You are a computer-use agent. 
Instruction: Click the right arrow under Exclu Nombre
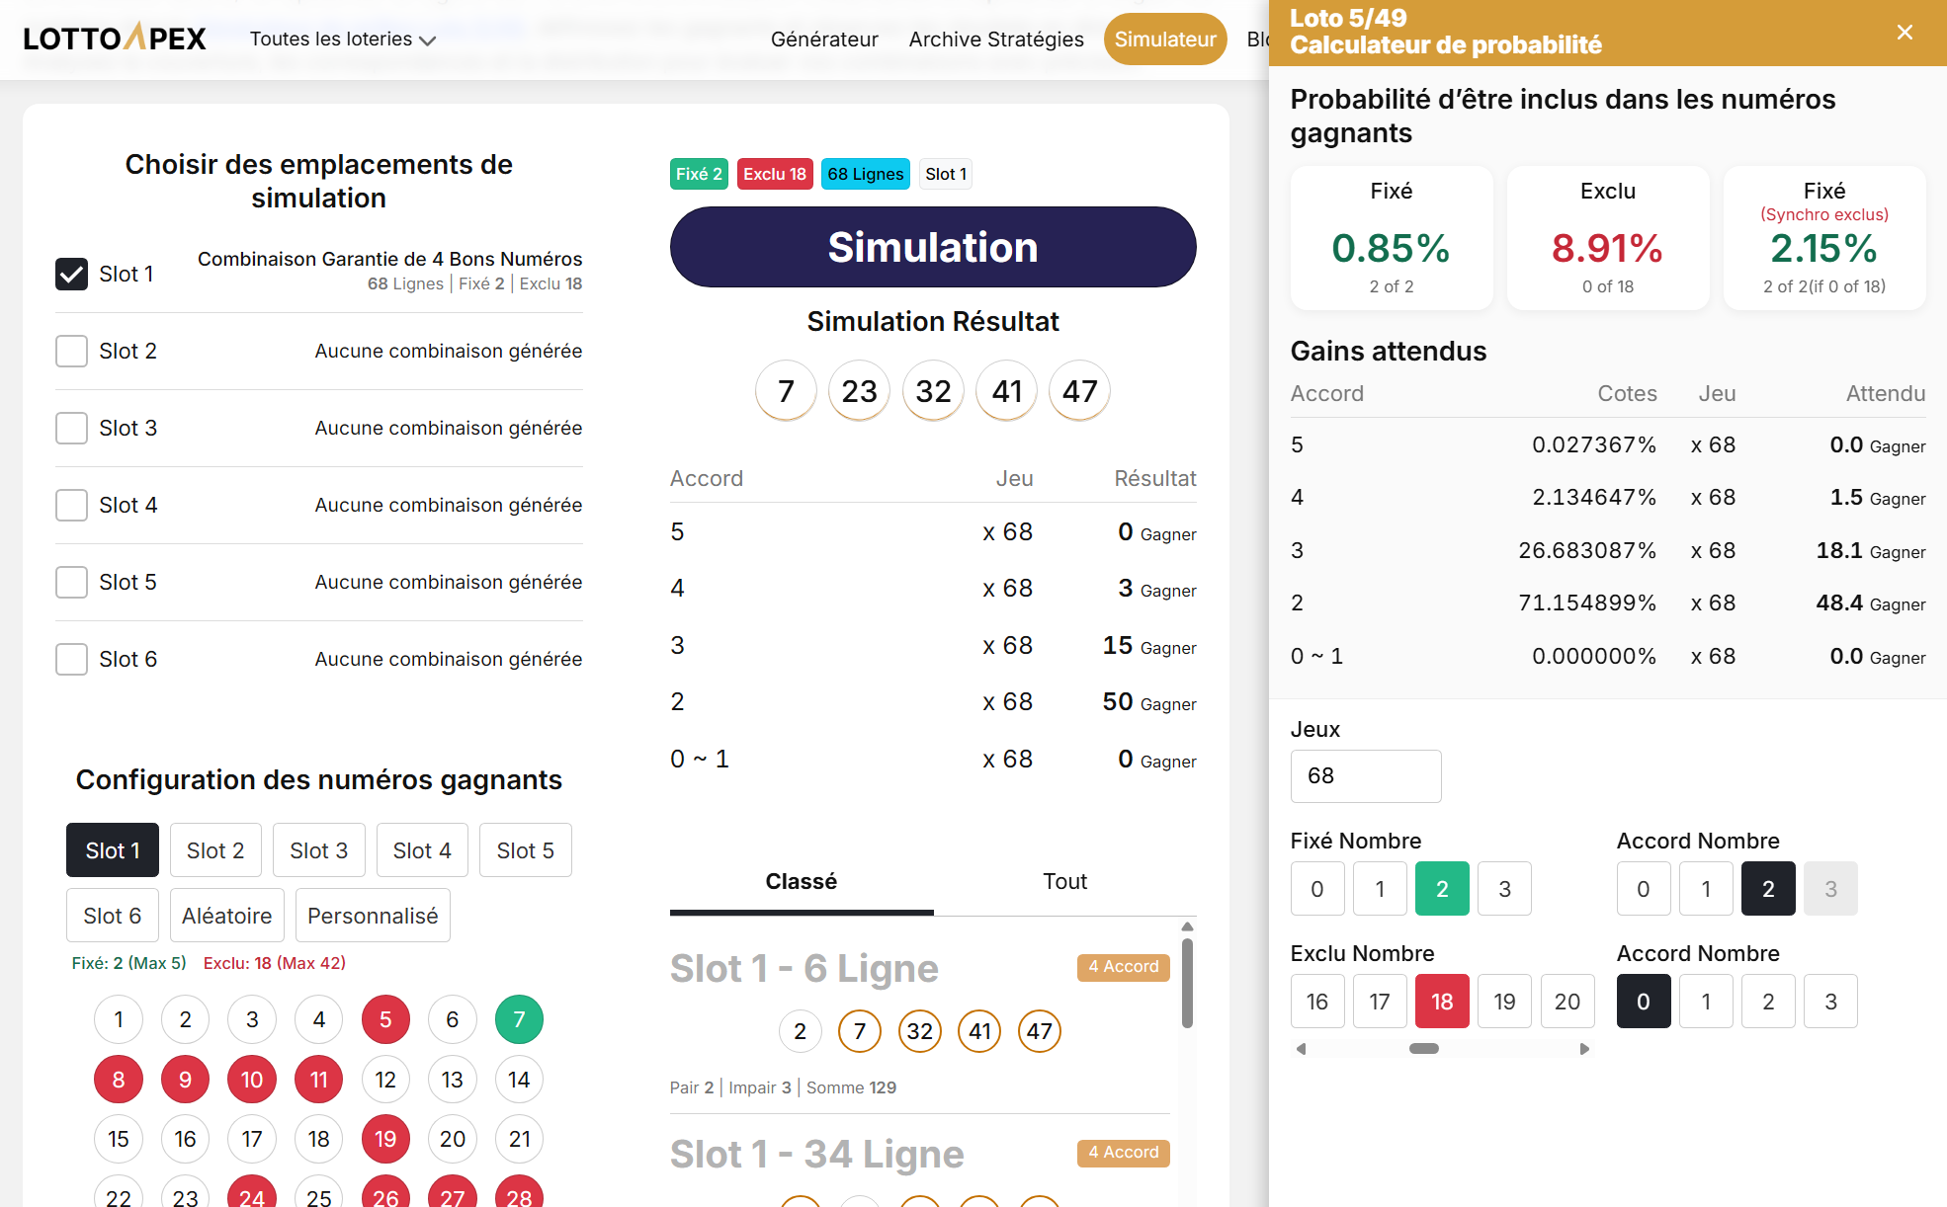(x=1584, y=1049)
